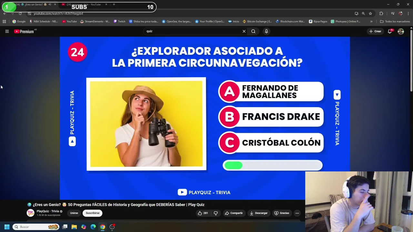Switch to Chrome on the taskbar
Viewport: 413px width, 232px height.
click(102, 227)
